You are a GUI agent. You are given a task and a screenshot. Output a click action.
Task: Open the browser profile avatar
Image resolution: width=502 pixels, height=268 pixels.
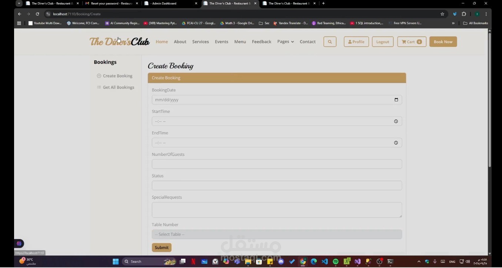coord(477,14)
